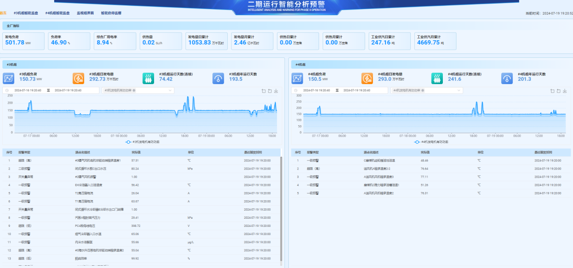
Task: Click the save-as-image download icon on #3 chart
Action: point(276,91)
